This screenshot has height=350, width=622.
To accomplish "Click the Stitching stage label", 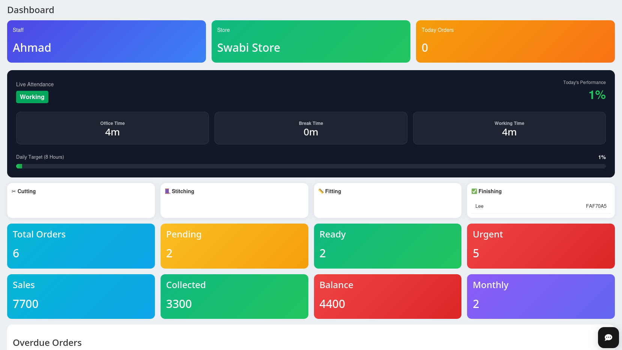I will click(x=183, y=191).
